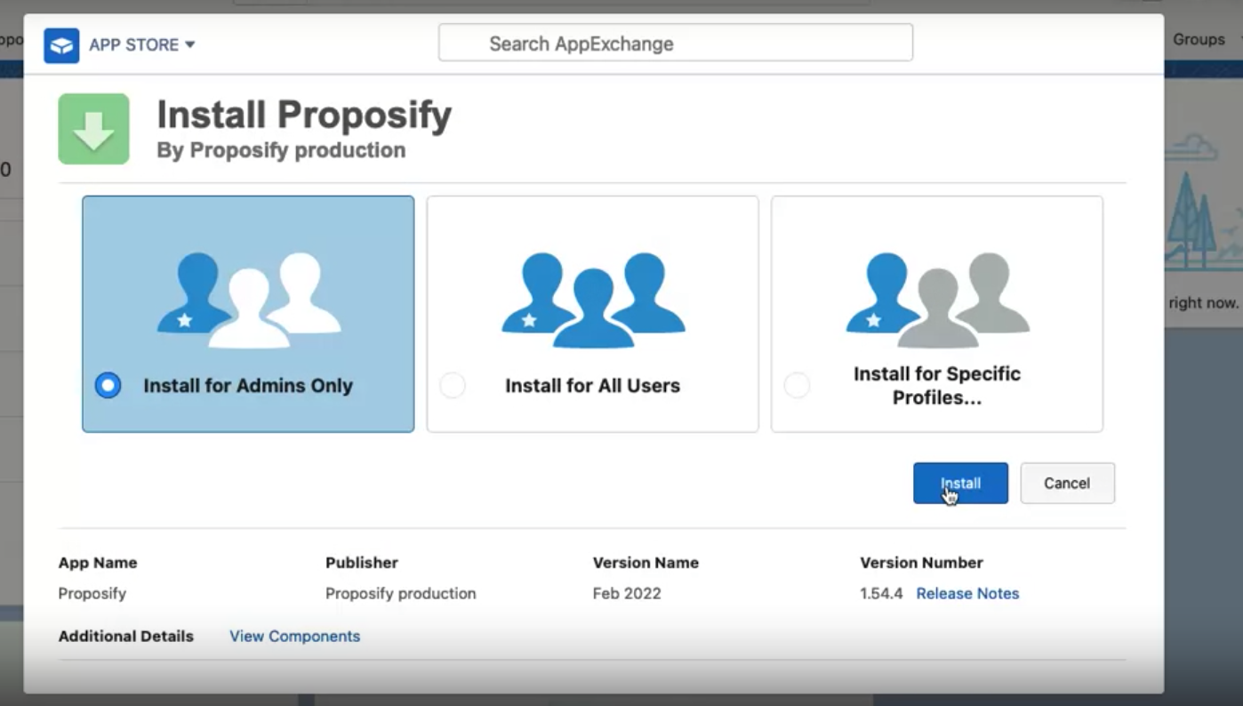The height and width of the screenshot is (706, 1243).
Task: Click the Search AppExchange field
Action: pyautogui.click(x=676, y=43)
